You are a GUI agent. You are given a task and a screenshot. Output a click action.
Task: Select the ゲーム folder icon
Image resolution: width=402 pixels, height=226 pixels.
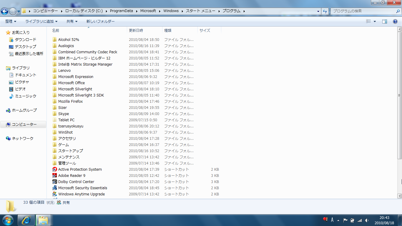click(x=54, y=144)
